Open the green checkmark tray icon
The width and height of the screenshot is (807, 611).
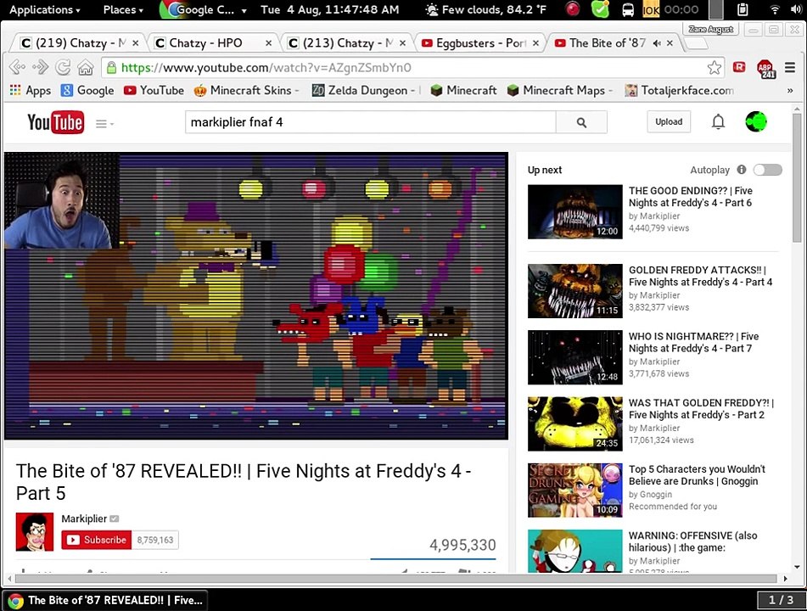tap(600, 9)
